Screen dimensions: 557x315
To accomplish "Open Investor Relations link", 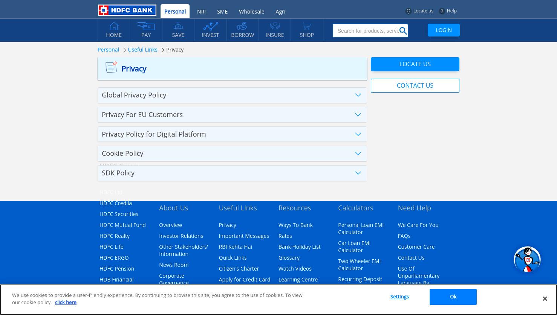I will pos(181,236).
